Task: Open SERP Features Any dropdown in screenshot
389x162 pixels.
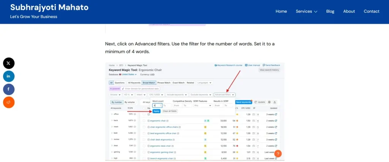Action: [202, 105]
